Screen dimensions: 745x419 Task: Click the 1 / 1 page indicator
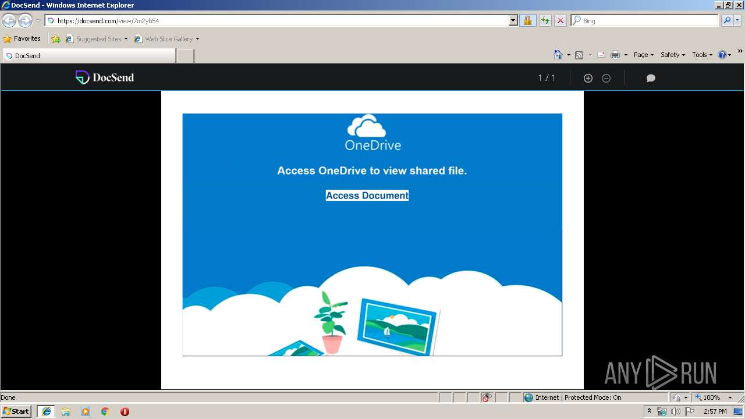547,78
